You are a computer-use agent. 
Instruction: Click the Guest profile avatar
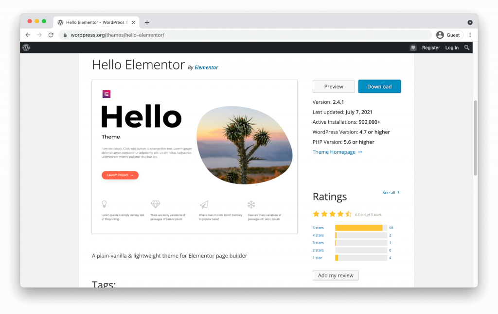[x=440, y=35]
